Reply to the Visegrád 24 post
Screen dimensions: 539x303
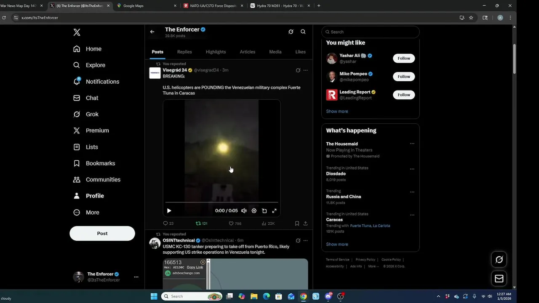tap(168, 223)
